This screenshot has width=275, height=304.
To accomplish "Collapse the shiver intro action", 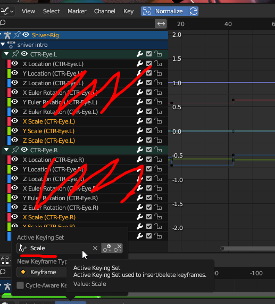I will [x=3, y=44].
